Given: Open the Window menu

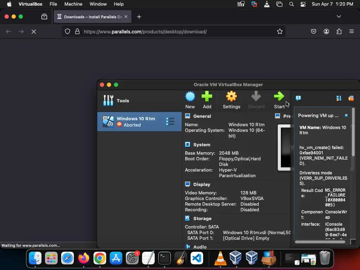Looking at the screenshot, I should tap(98, 4).
